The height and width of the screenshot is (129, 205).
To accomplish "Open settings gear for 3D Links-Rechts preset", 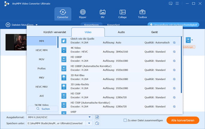I will point(174,88).
